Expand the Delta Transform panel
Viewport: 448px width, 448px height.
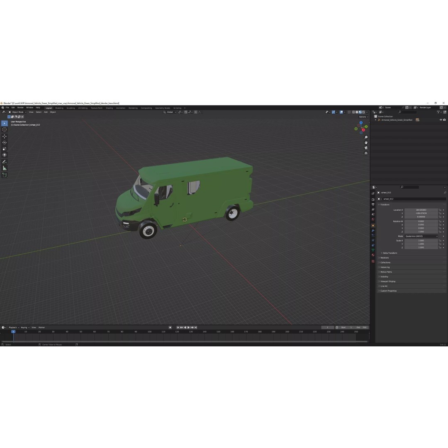pyautogui.click(x=390, y=253)
